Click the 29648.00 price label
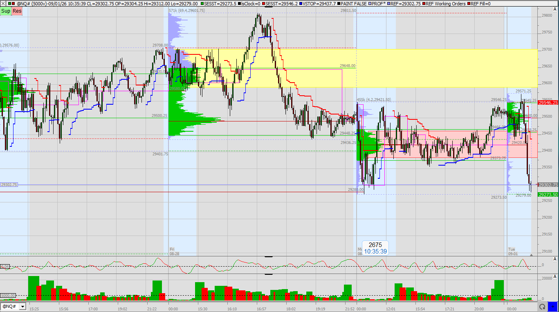Viewport: 559px width, 312px height. [348, 65]
